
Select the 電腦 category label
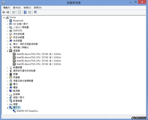15,88
